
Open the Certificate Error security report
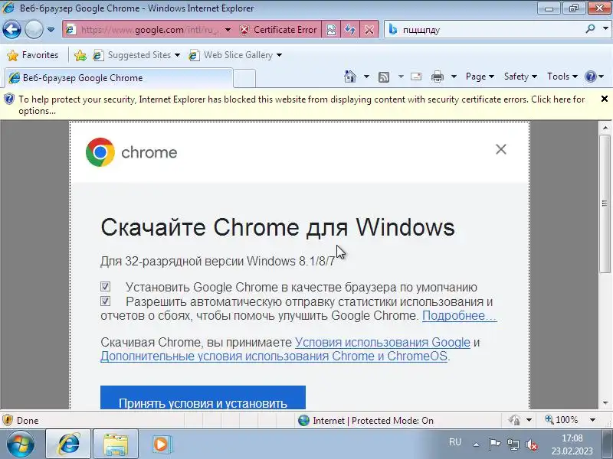[x=278, y=30]
